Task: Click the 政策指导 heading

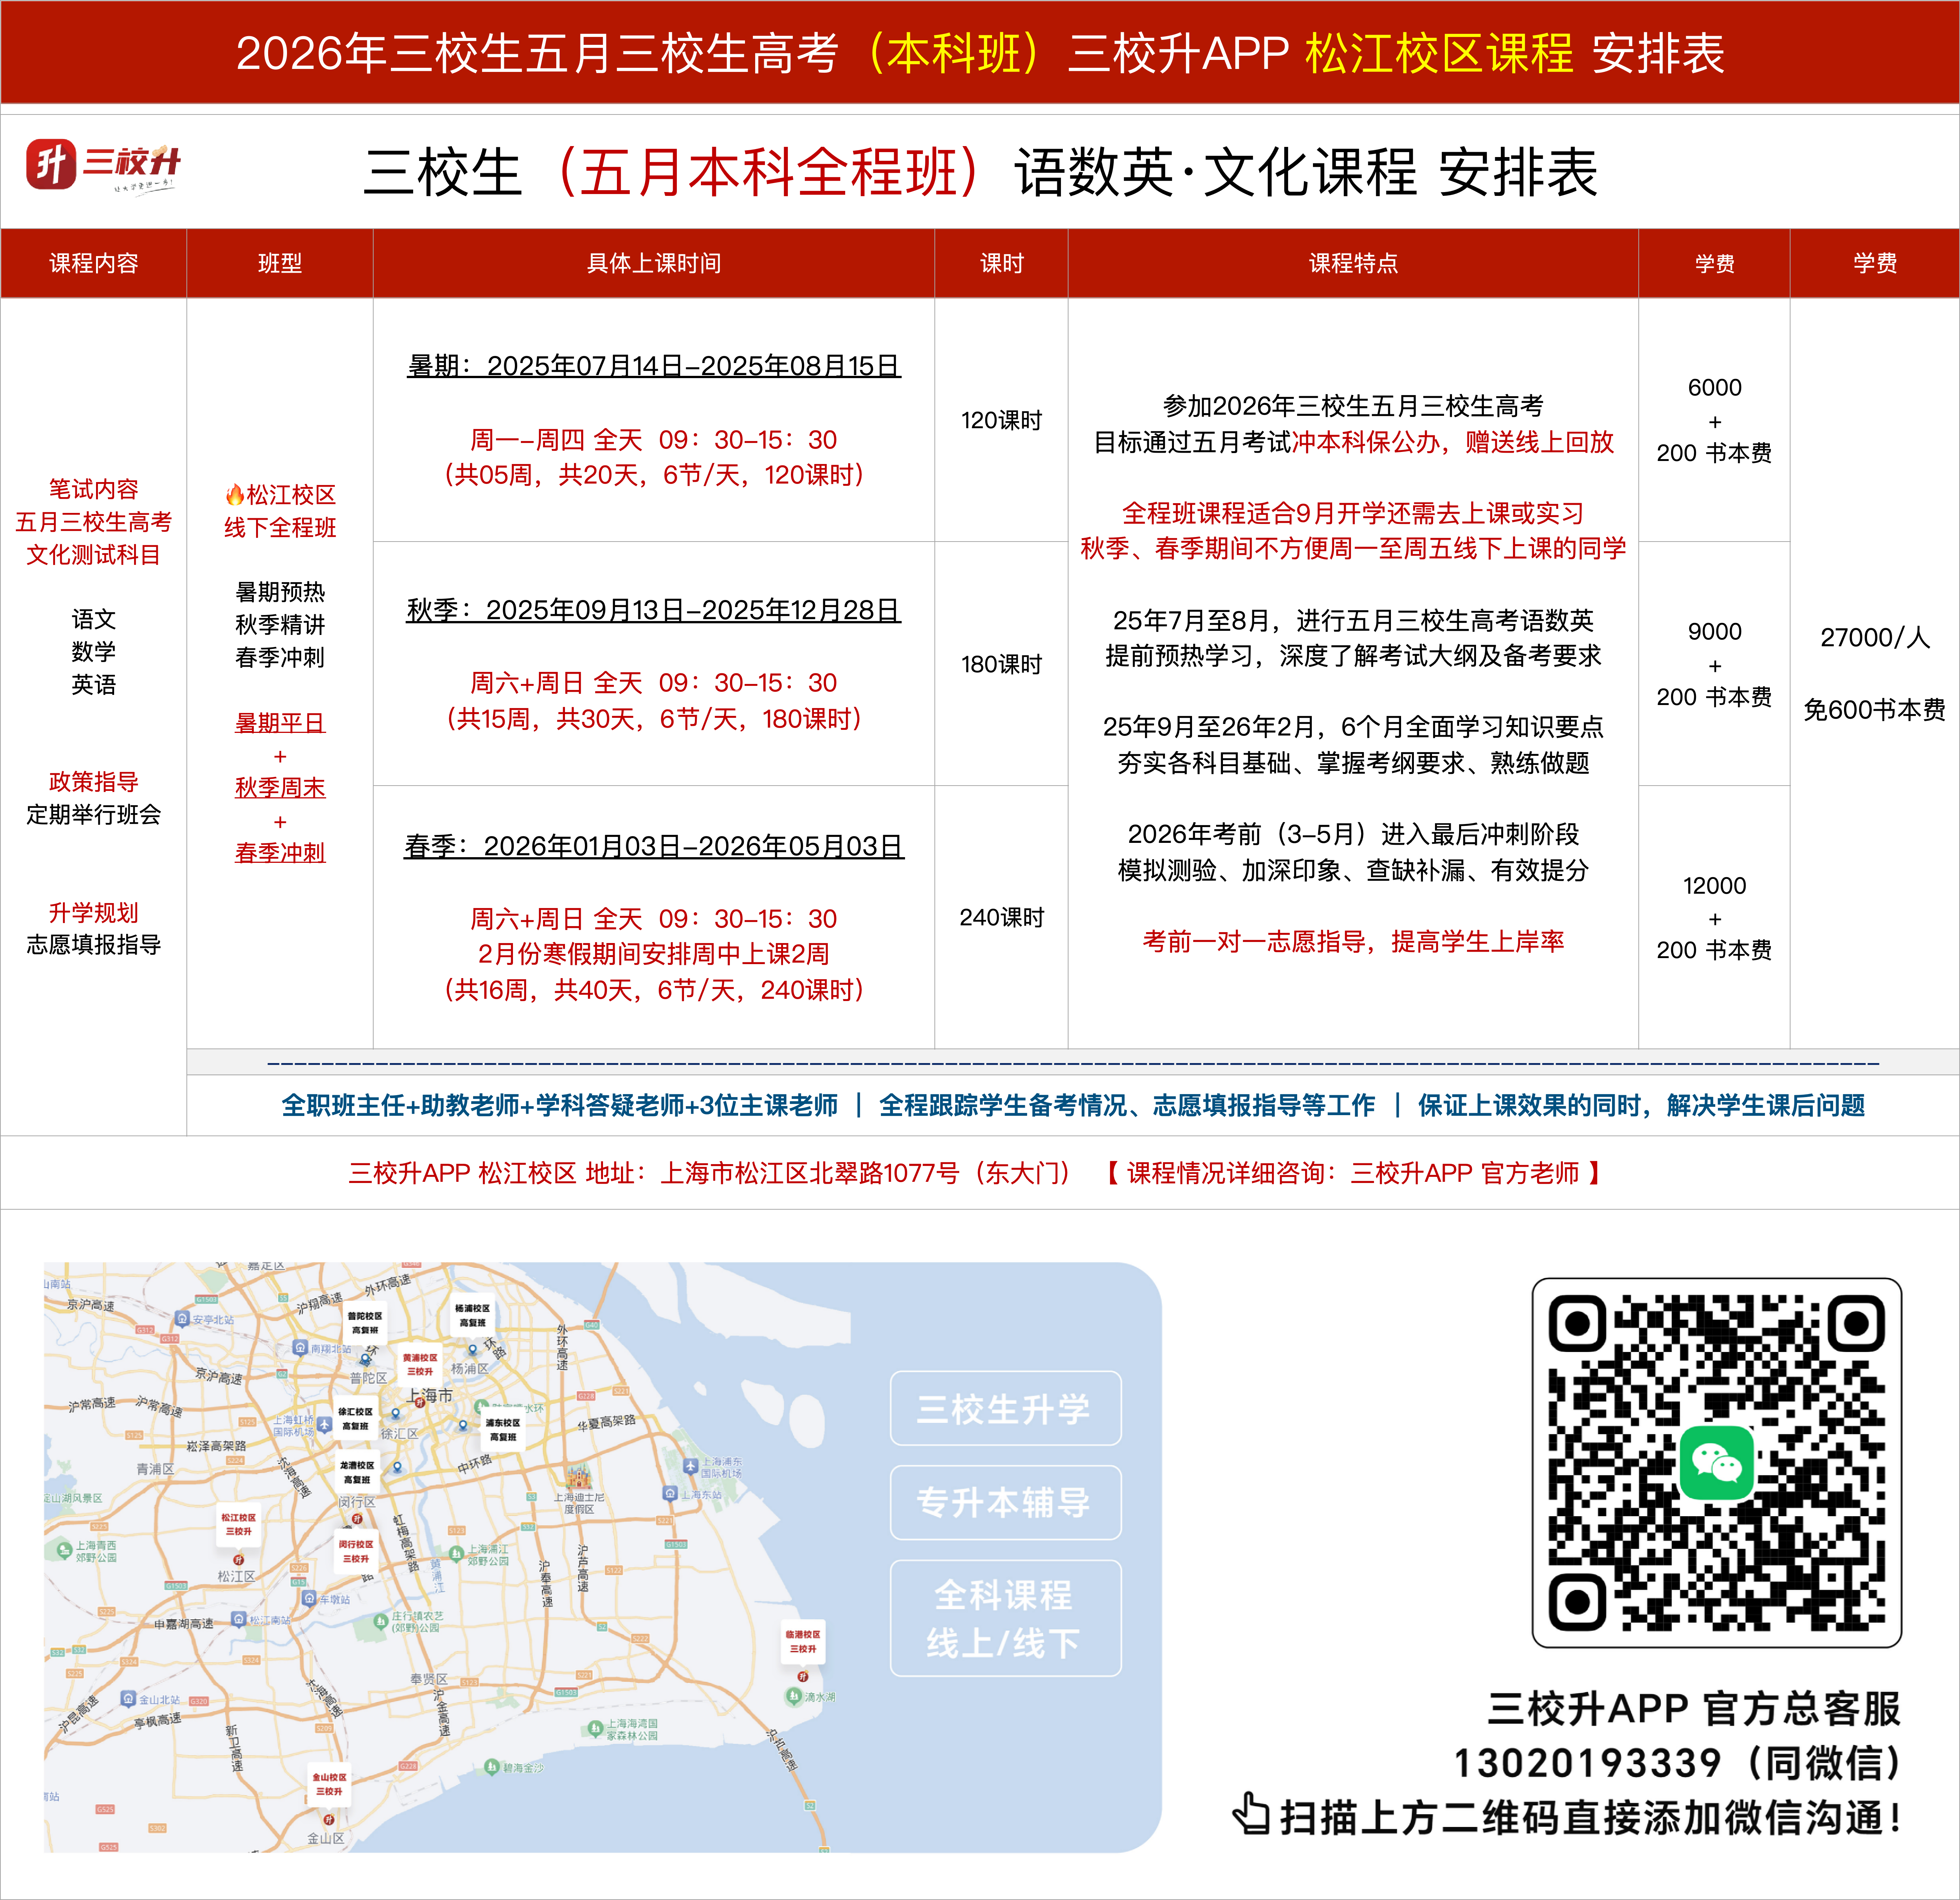Action: pyautogui.click(x=94, y=781)
